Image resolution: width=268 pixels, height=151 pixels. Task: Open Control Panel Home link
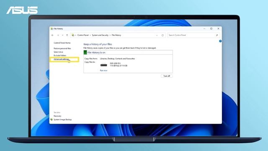coord(62,43)
